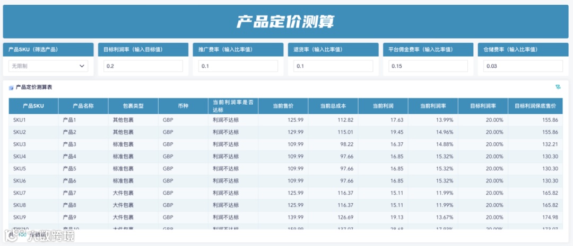Click the 目标利润保底售价 column header

pos(535,106)
